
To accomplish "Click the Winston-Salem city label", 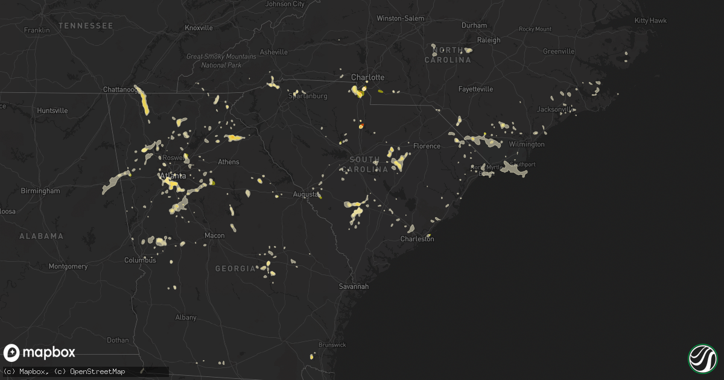I will (401, 18).
